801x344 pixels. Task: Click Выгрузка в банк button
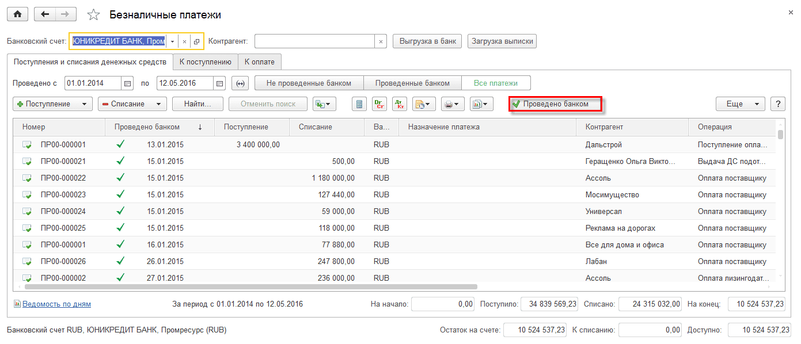pos(427,41)
